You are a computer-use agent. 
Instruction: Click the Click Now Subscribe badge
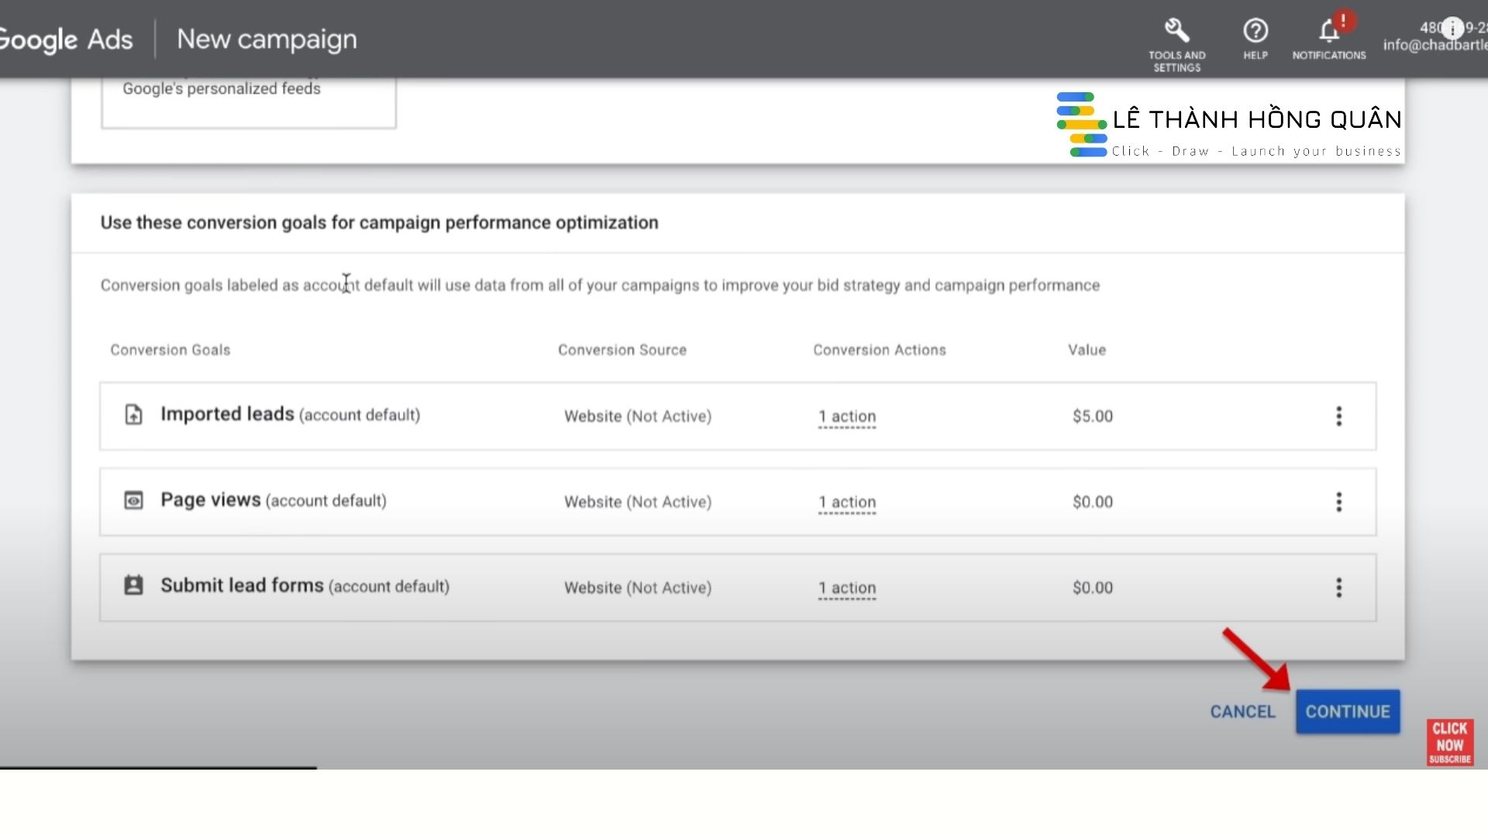[x=1449, y=742]
